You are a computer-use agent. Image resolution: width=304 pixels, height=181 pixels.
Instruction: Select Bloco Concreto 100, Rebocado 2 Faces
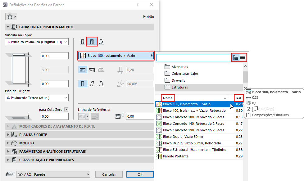coord(199,117)
